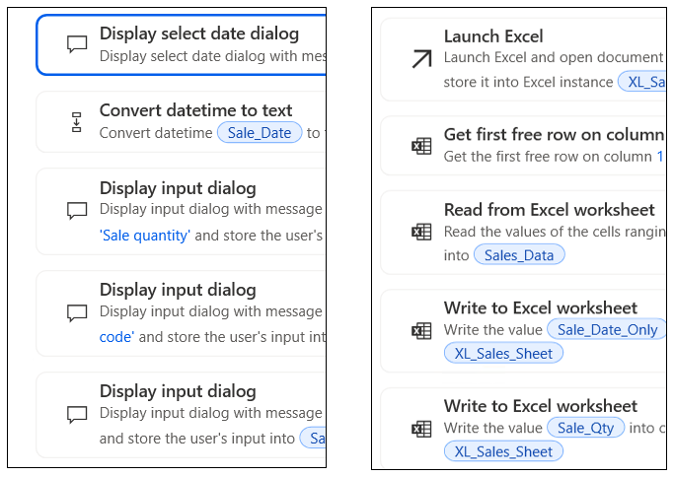Click the speech bubble icon of Display select date dialog
Screen dimensions: 674x477
click(77, 43)
